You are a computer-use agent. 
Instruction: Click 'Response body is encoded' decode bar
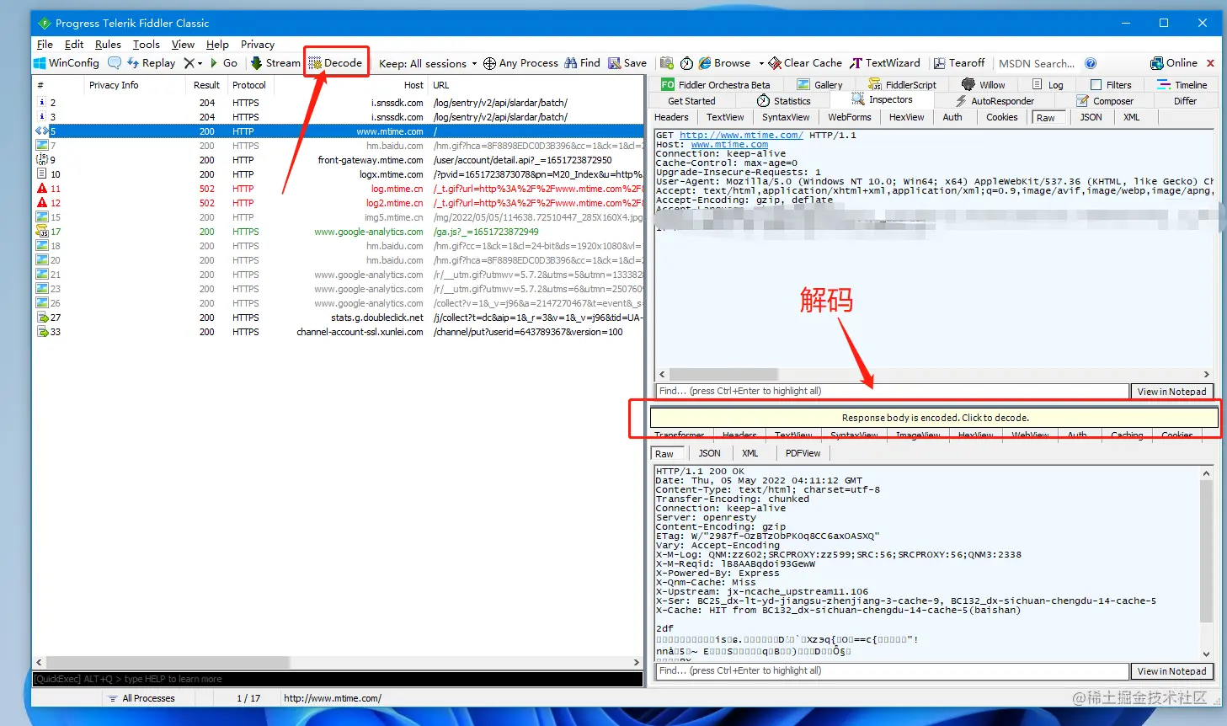[x=935, y=418]
